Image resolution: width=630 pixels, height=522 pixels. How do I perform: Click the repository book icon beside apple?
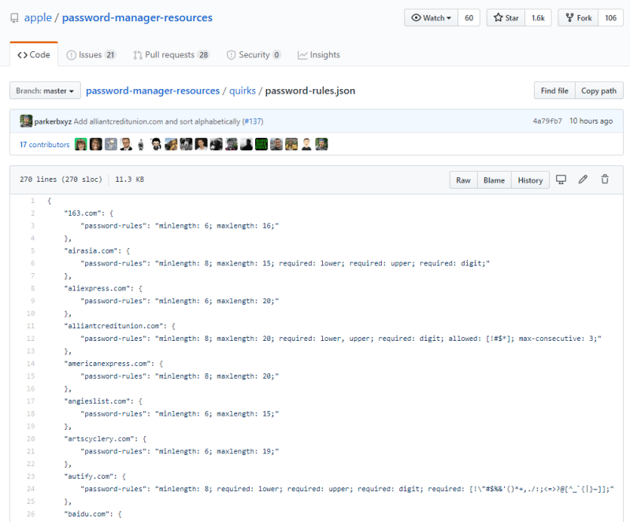click(x=14, y=18)
